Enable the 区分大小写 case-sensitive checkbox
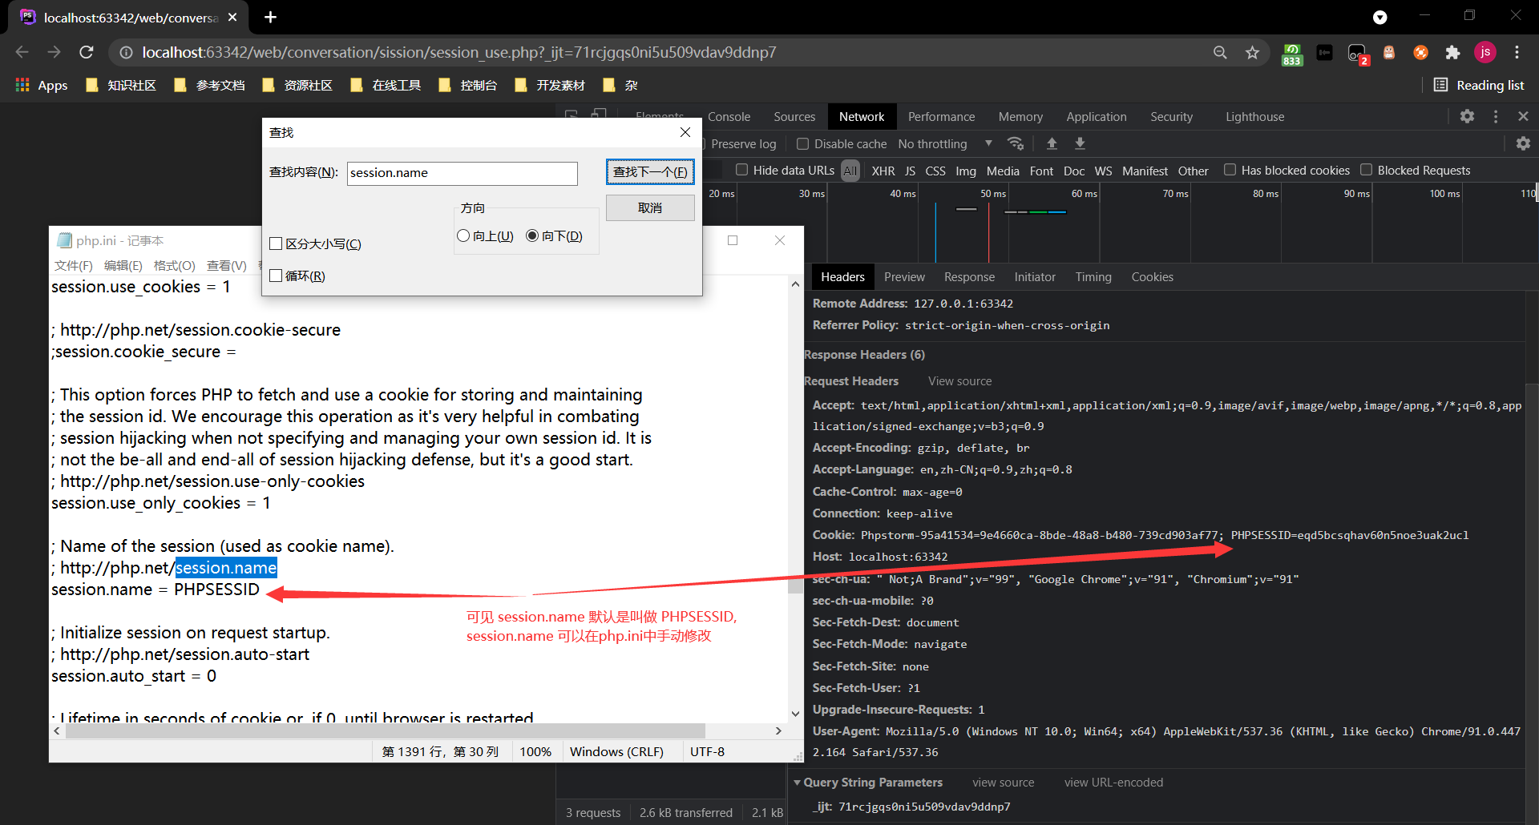 [276, 243]
